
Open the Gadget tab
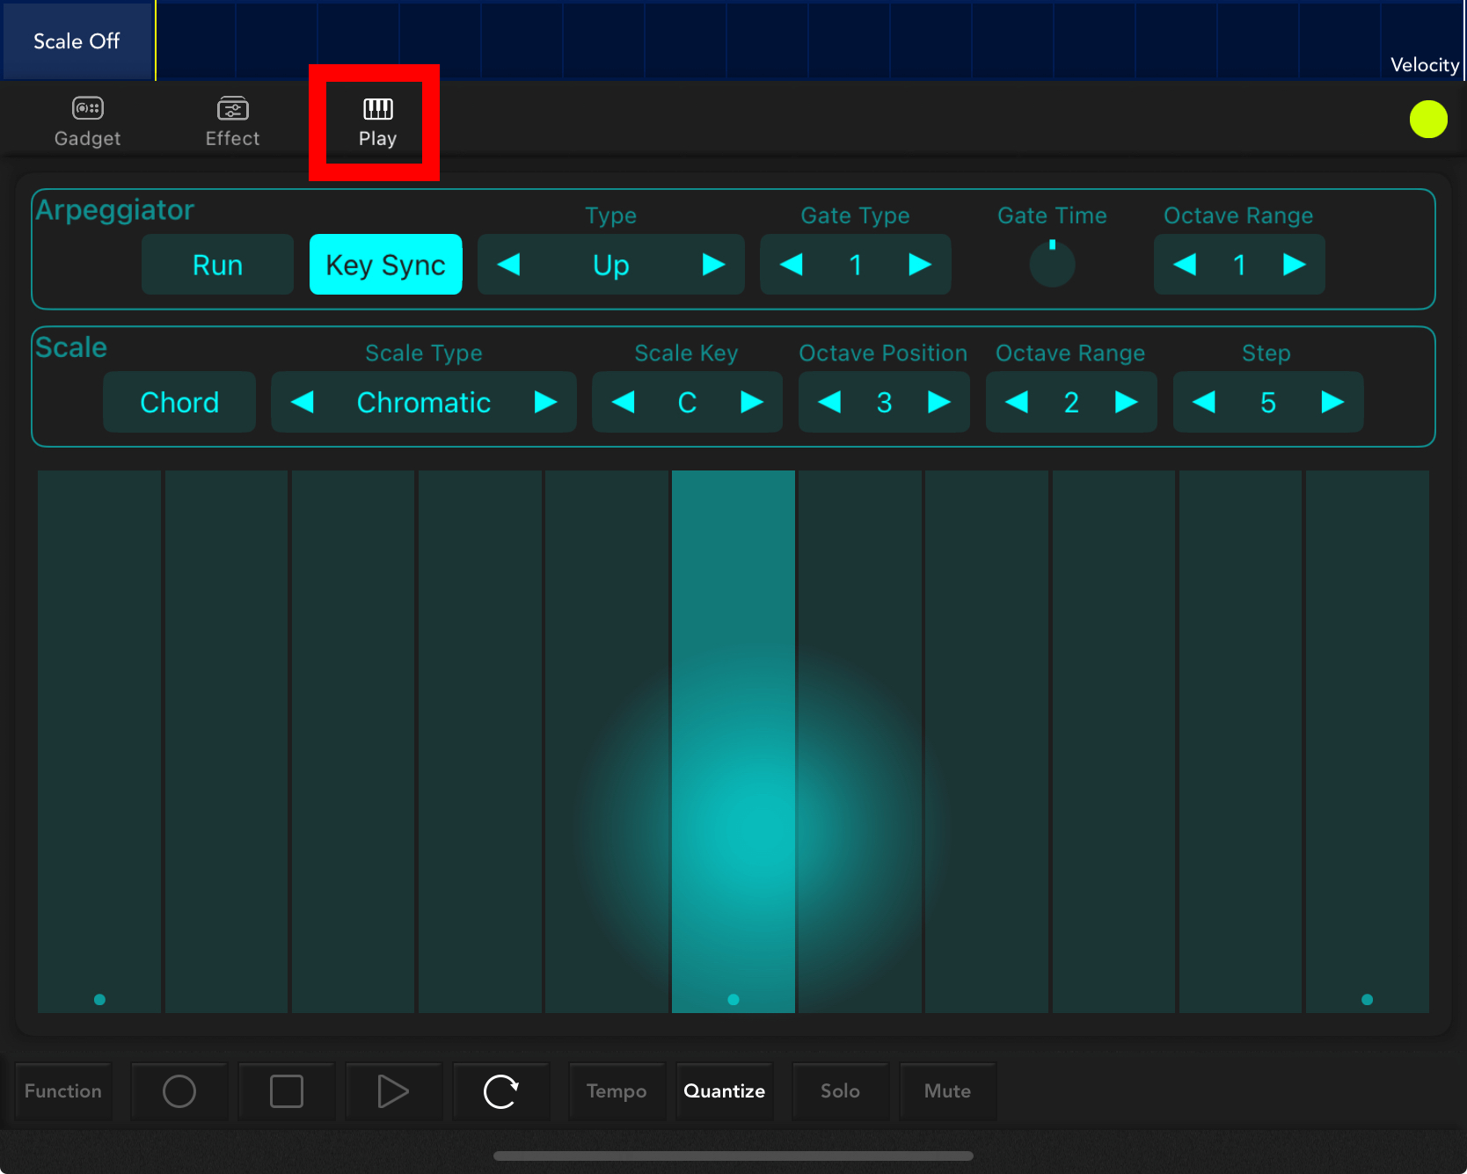[x=87, y=121]
